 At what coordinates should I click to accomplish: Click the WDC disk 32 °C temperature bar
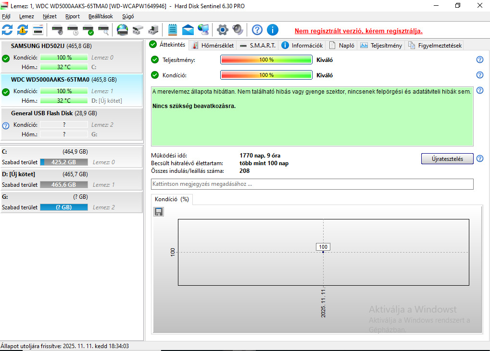(x=64, y=101)
